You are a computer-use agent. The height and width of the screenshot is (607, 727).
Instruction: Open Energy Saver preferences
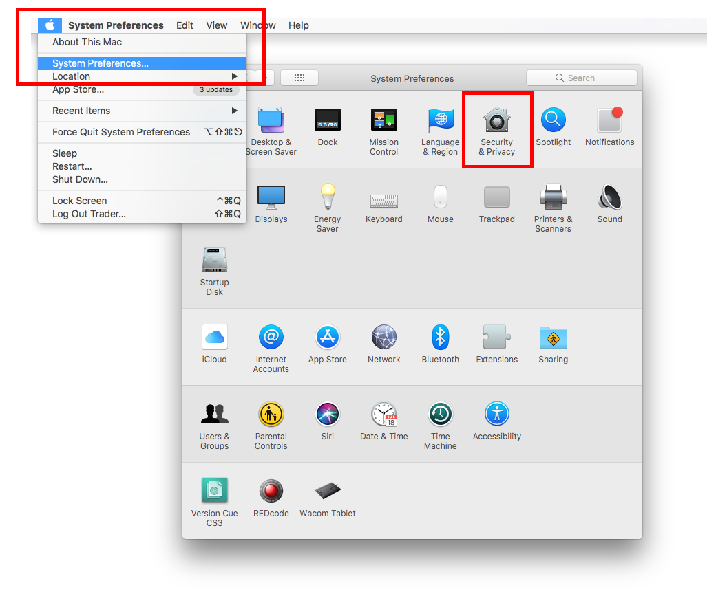[327, 208]
